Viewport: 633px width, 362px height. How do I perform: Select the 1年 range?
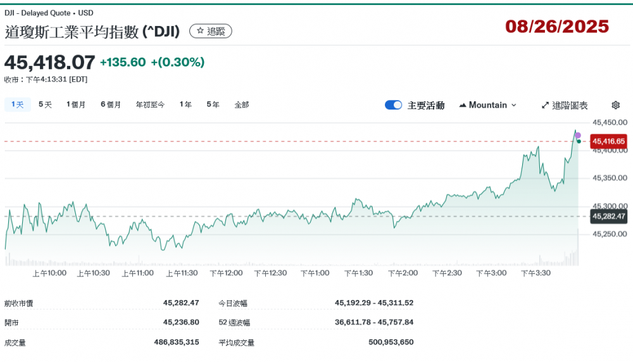tap(185, 104)
